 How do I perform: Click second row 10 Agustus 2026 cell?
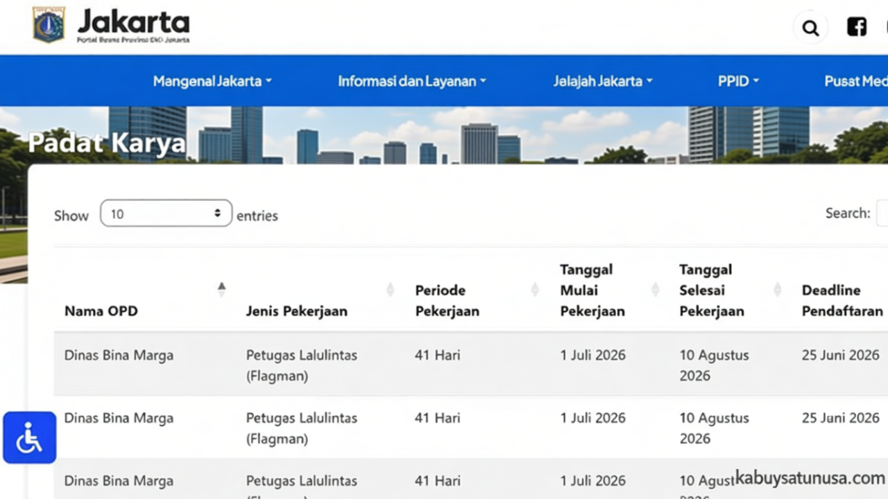click(715, 428)
